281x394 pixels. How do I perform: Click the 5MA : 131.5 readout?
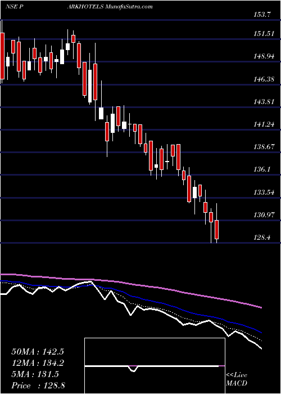(35, 374)
